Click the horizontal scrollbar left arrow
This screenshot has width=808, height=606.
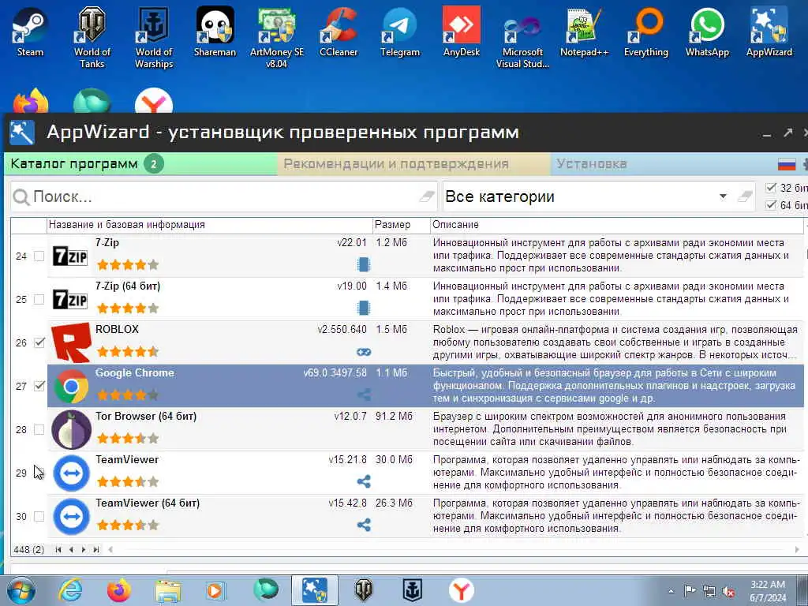click(x=110, y=550)
